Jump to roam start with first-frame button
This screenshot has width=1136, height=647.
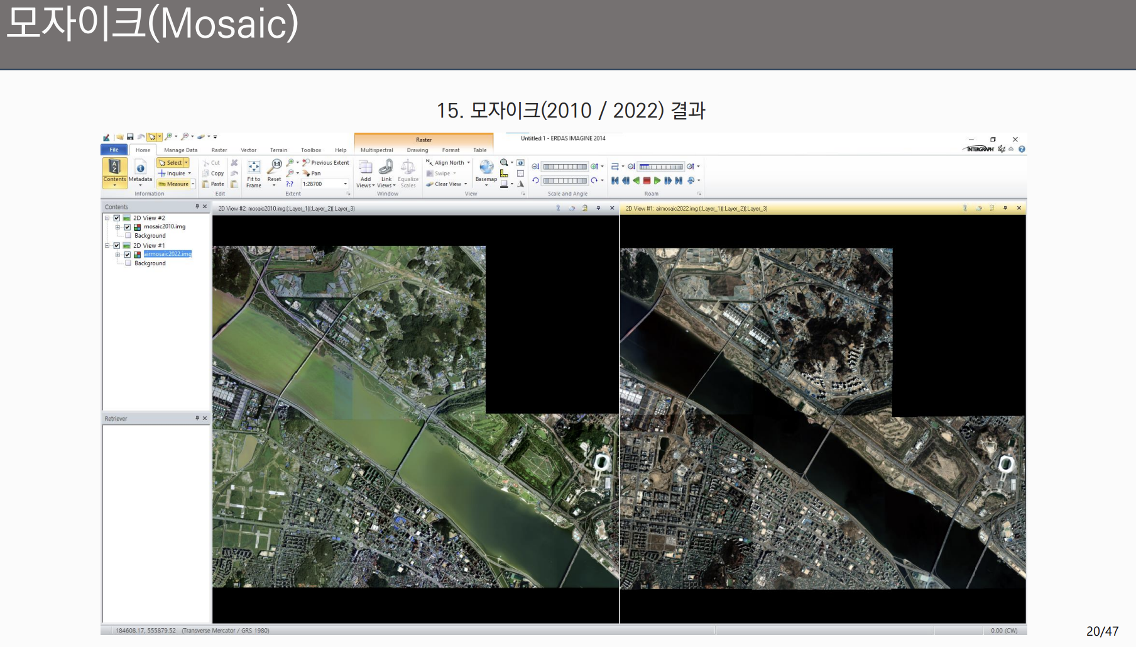615,181
